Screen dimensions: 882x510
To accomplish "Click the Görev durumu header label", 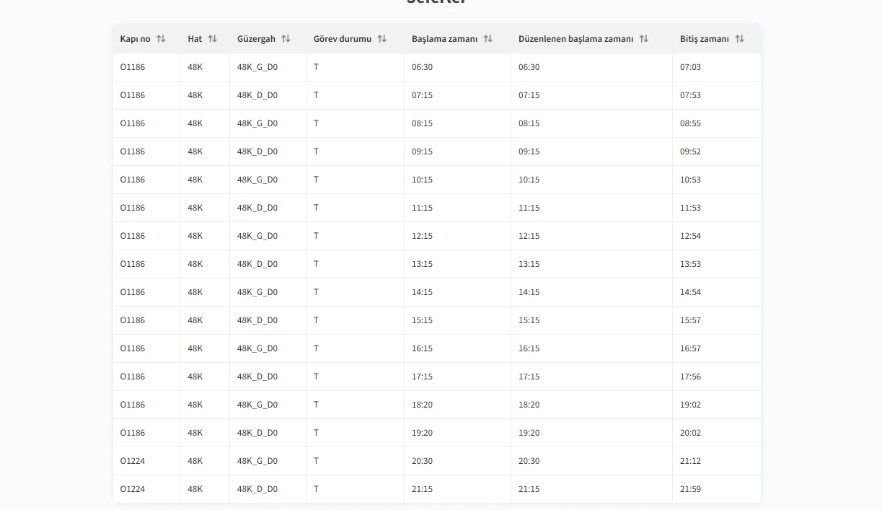I will tap(342, 39).
